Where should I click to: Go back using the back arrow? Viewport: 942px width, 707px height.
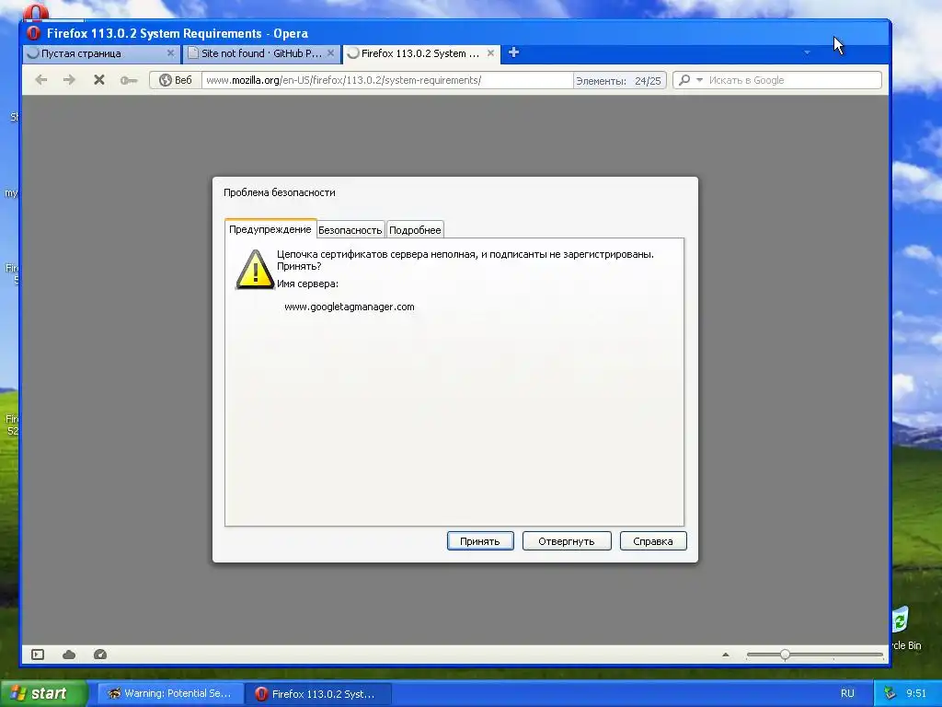[x=40, y=80]
